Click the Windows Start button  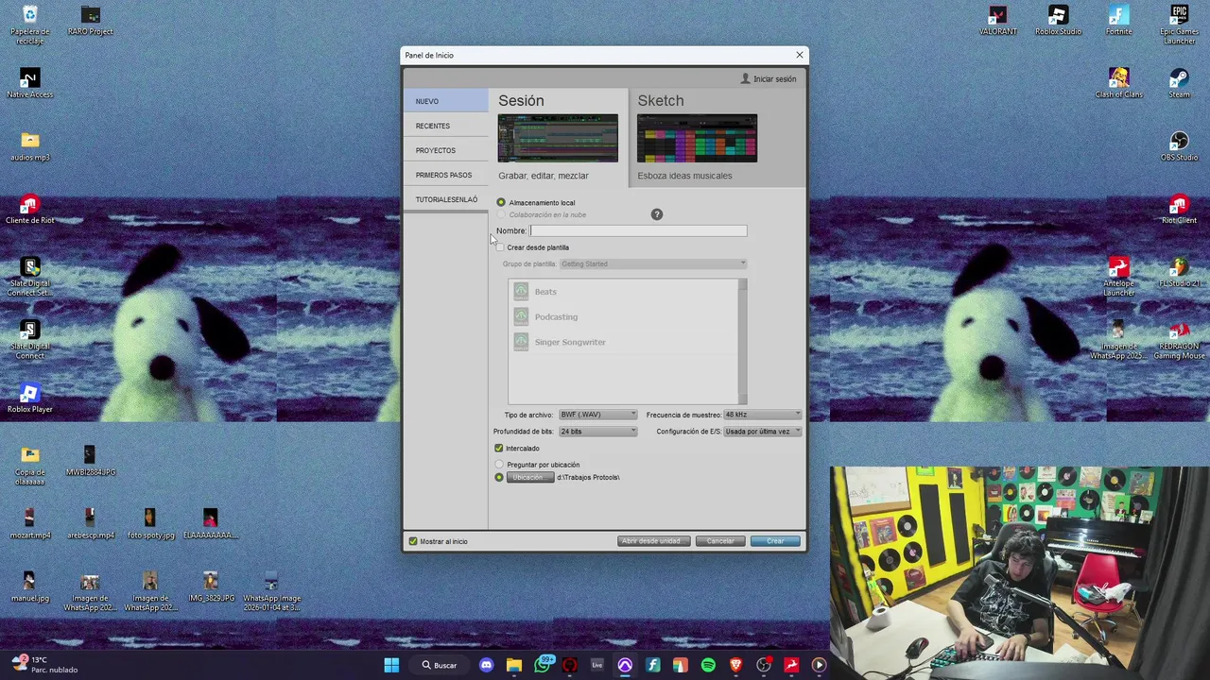(391, 666)
